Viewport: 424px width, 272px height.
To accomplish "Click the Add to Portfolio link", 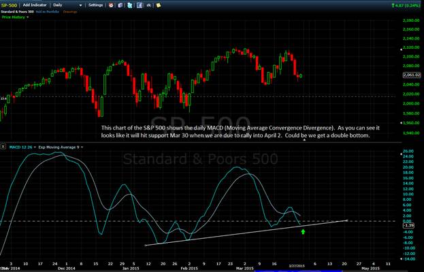I will tap(48, 12).
